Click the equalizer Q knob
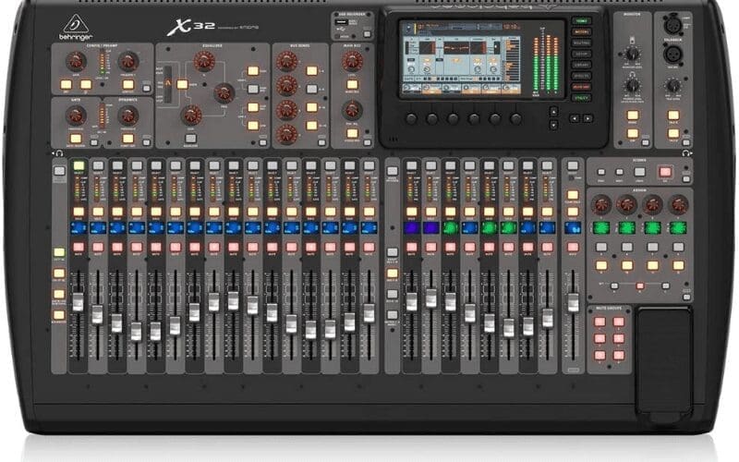 pos(204,61)
